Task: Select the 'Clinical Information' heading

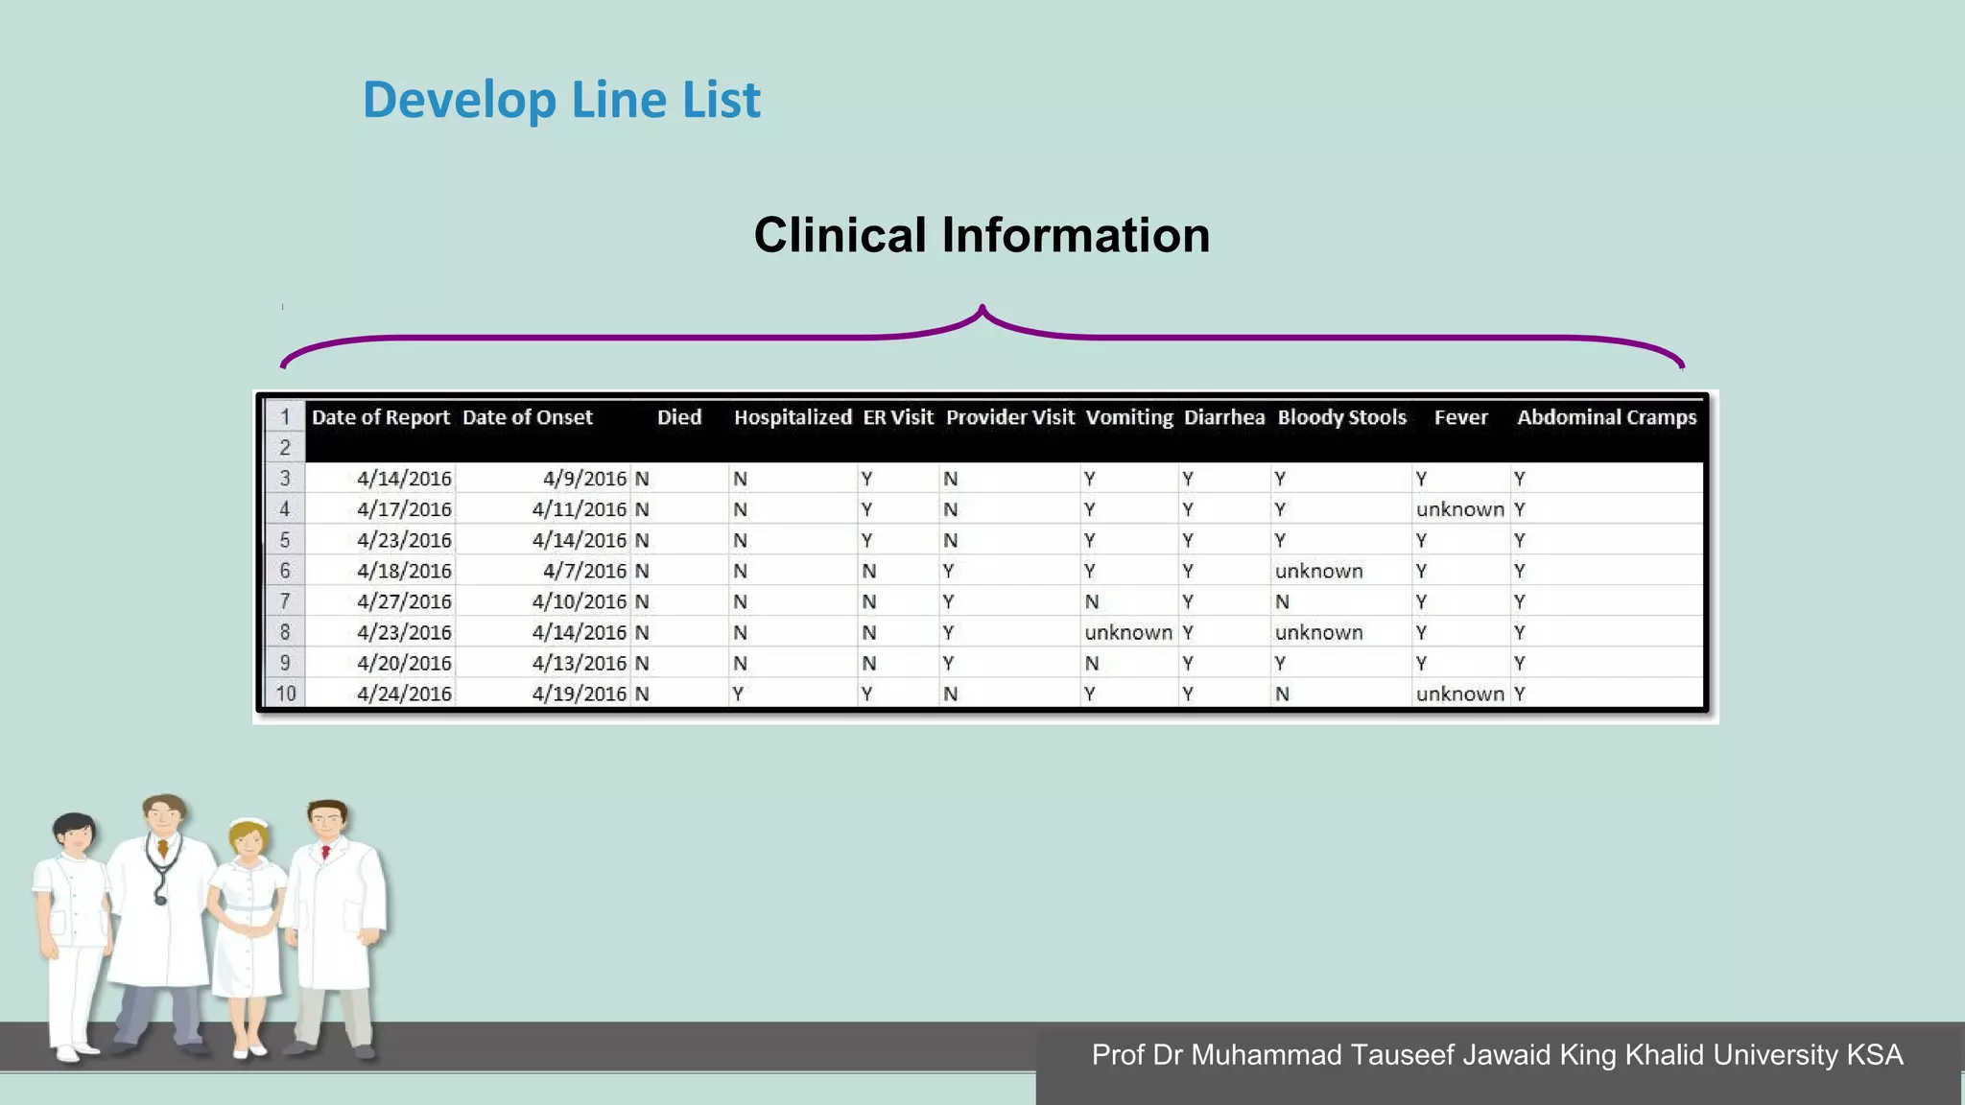Action: coord(982,235)
